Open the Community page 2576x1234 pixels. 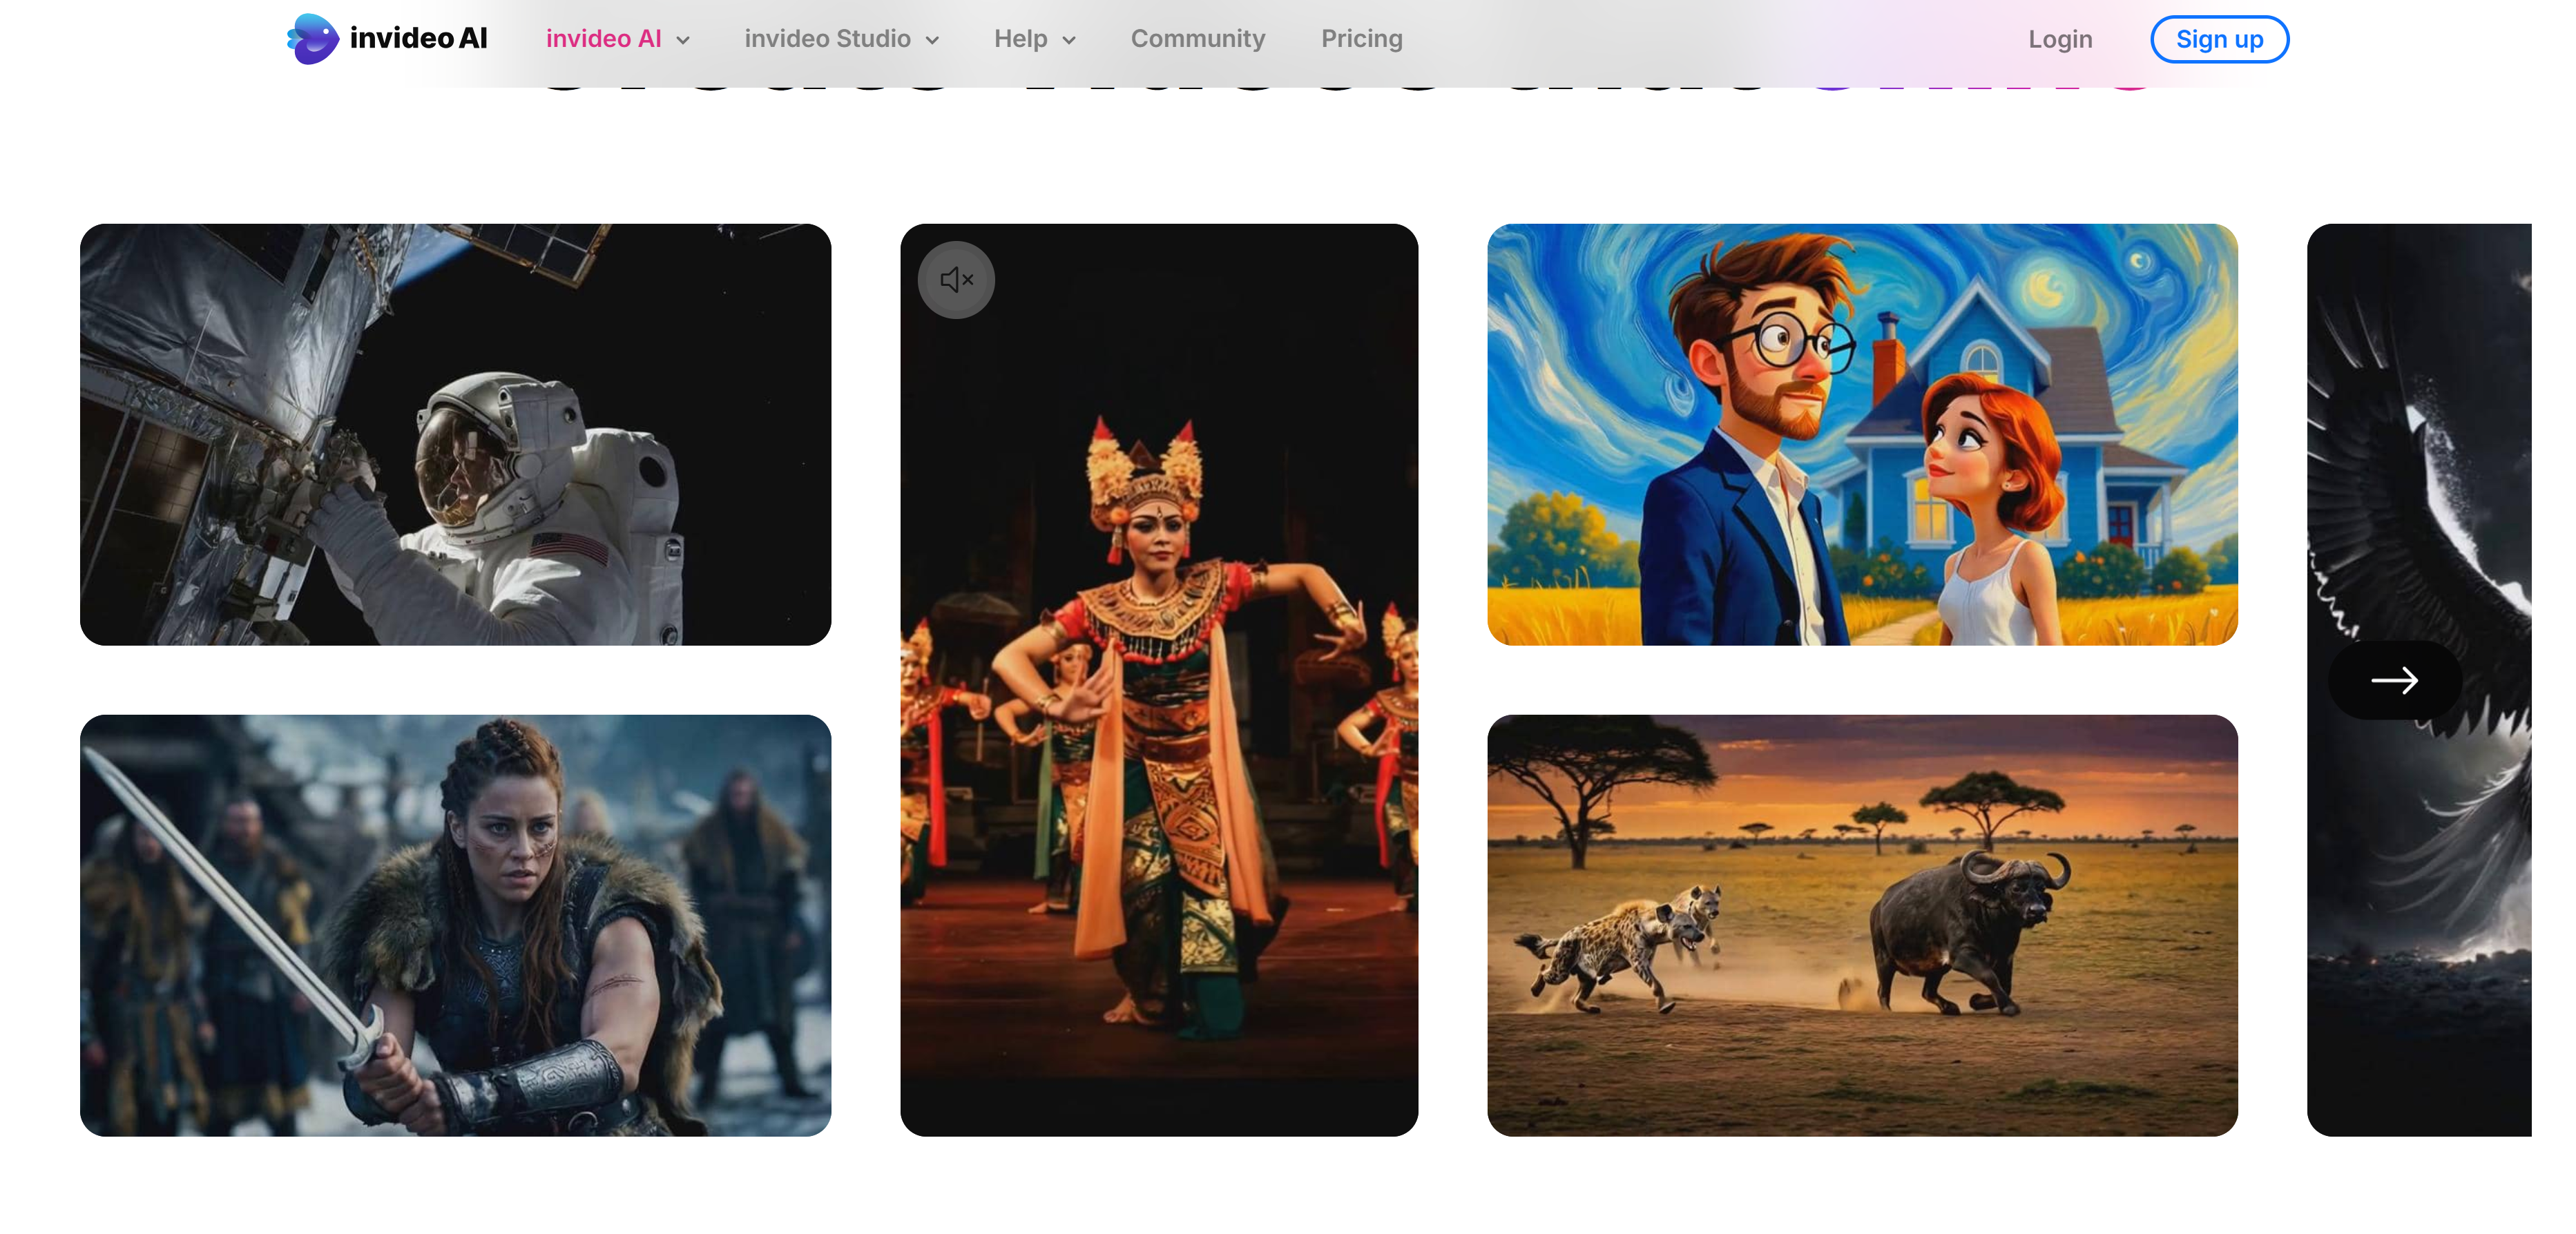click(x=1197, y=39)
